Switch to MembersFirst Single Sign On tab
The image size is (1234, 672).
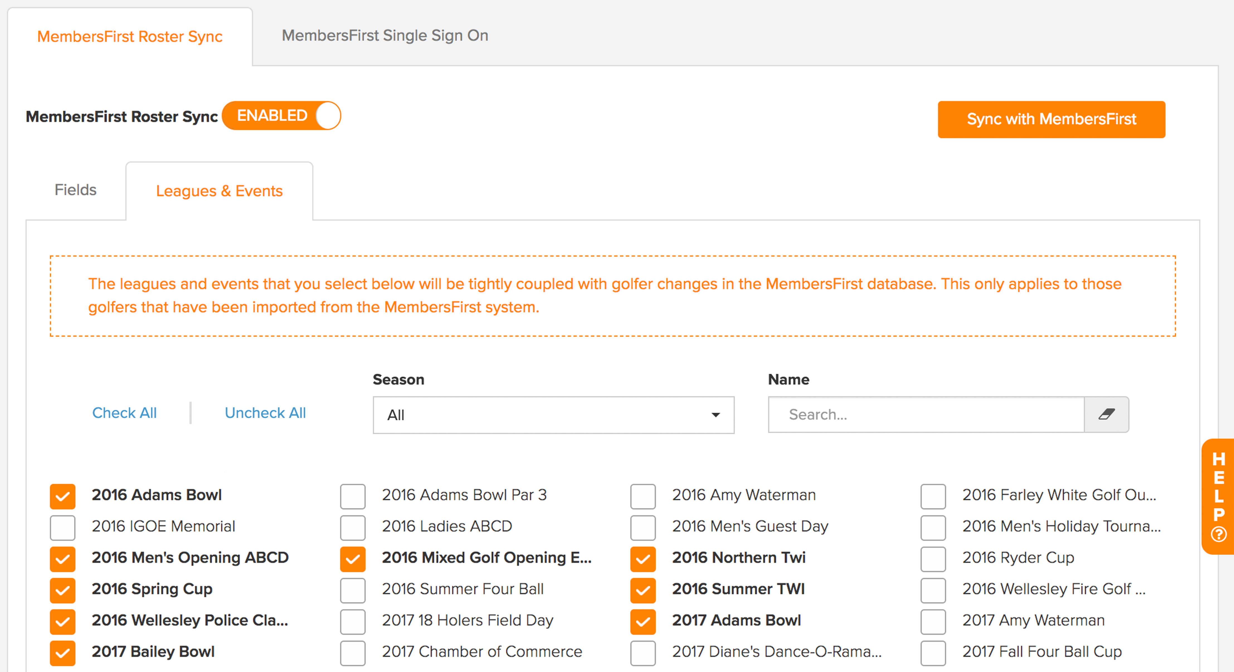385,35
